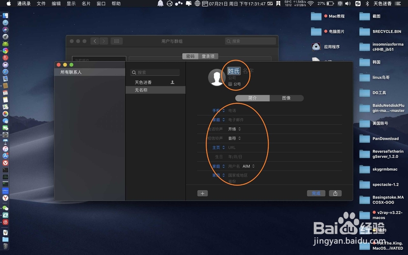Open the volume control in menu bar
The width and height of the screenshot is (408, 255).
[x=348, y=4]
